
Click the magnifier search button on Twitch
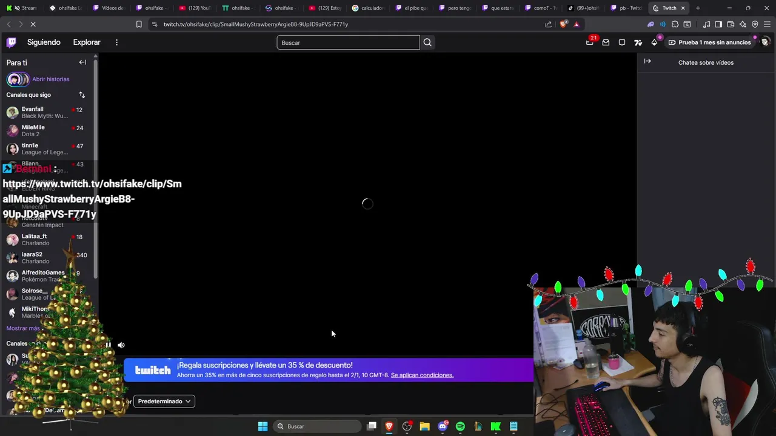(427, 42)
